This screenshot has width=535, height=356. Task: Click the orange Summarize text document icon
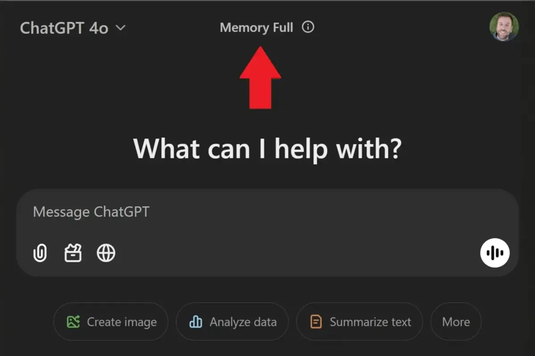point(316,322)
